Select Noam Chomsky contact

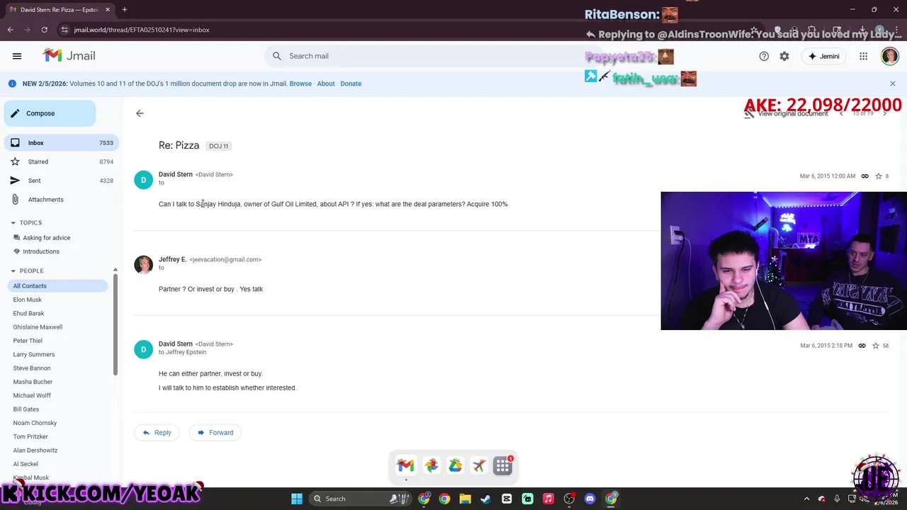pos(35,423)
